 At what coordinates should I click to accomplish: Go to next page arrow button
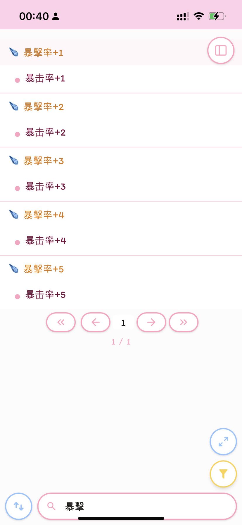[x=151, y=322]
